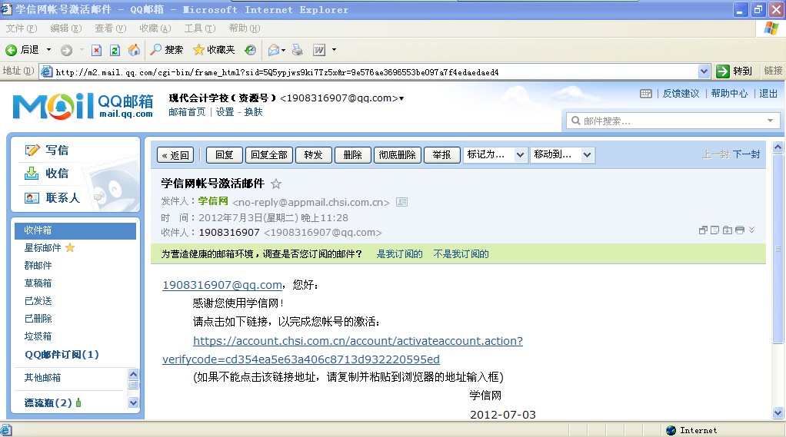Open the dropdown after the Word edit icon

point(334,50)
